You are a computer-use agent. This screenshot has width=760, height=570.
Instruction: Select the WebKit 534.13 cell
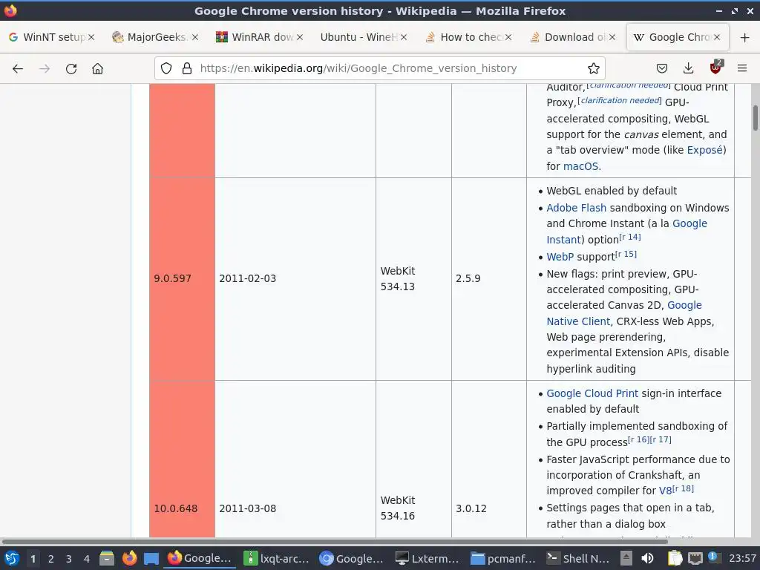pyautogui.click(x=398, y=279)
